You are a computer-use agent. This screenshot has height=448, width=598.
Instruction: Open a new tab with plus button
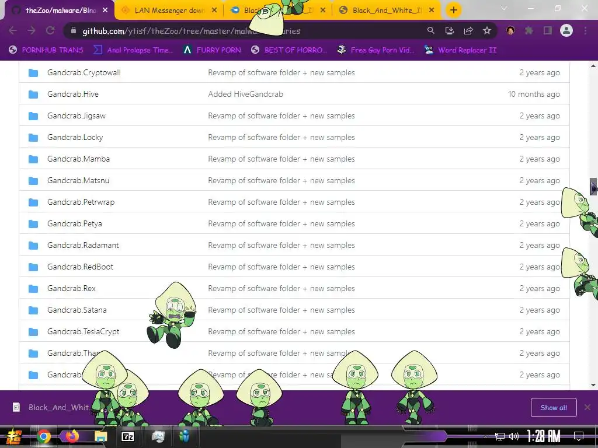(x=453, y=10)
